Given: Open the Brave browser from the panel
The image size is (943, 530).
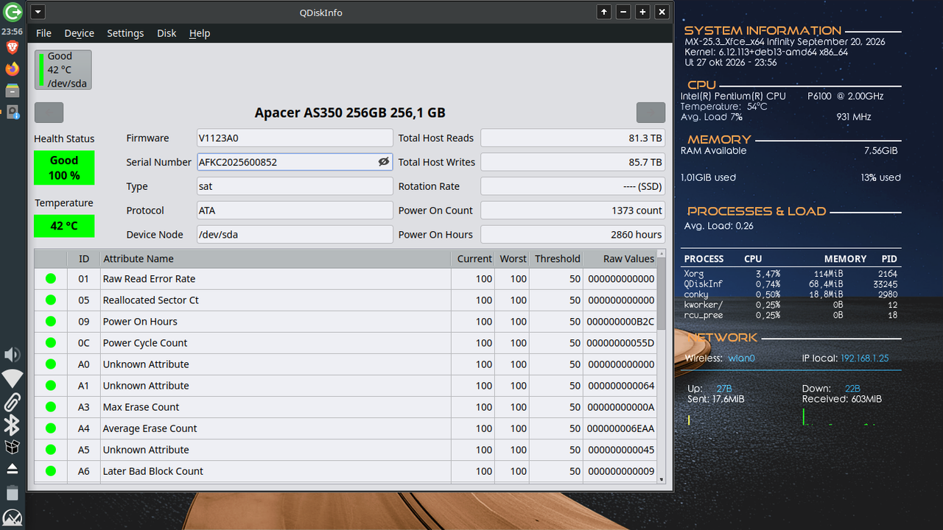Looking at the screenshot, I should 13,48.
